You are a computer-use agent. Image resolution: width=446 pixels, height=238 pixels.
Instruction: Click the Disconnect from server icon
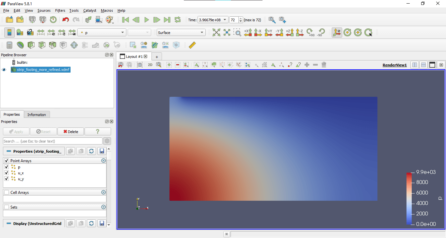point(42,20)
